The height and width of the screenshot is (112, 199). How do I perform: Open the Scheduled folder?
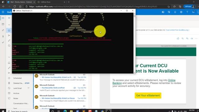pyautogui.click(x=17, y=78)
